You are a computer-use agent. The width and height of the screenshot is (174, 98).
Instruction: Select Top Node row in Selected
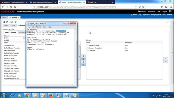pyautogui.click(x=125, y=51)
